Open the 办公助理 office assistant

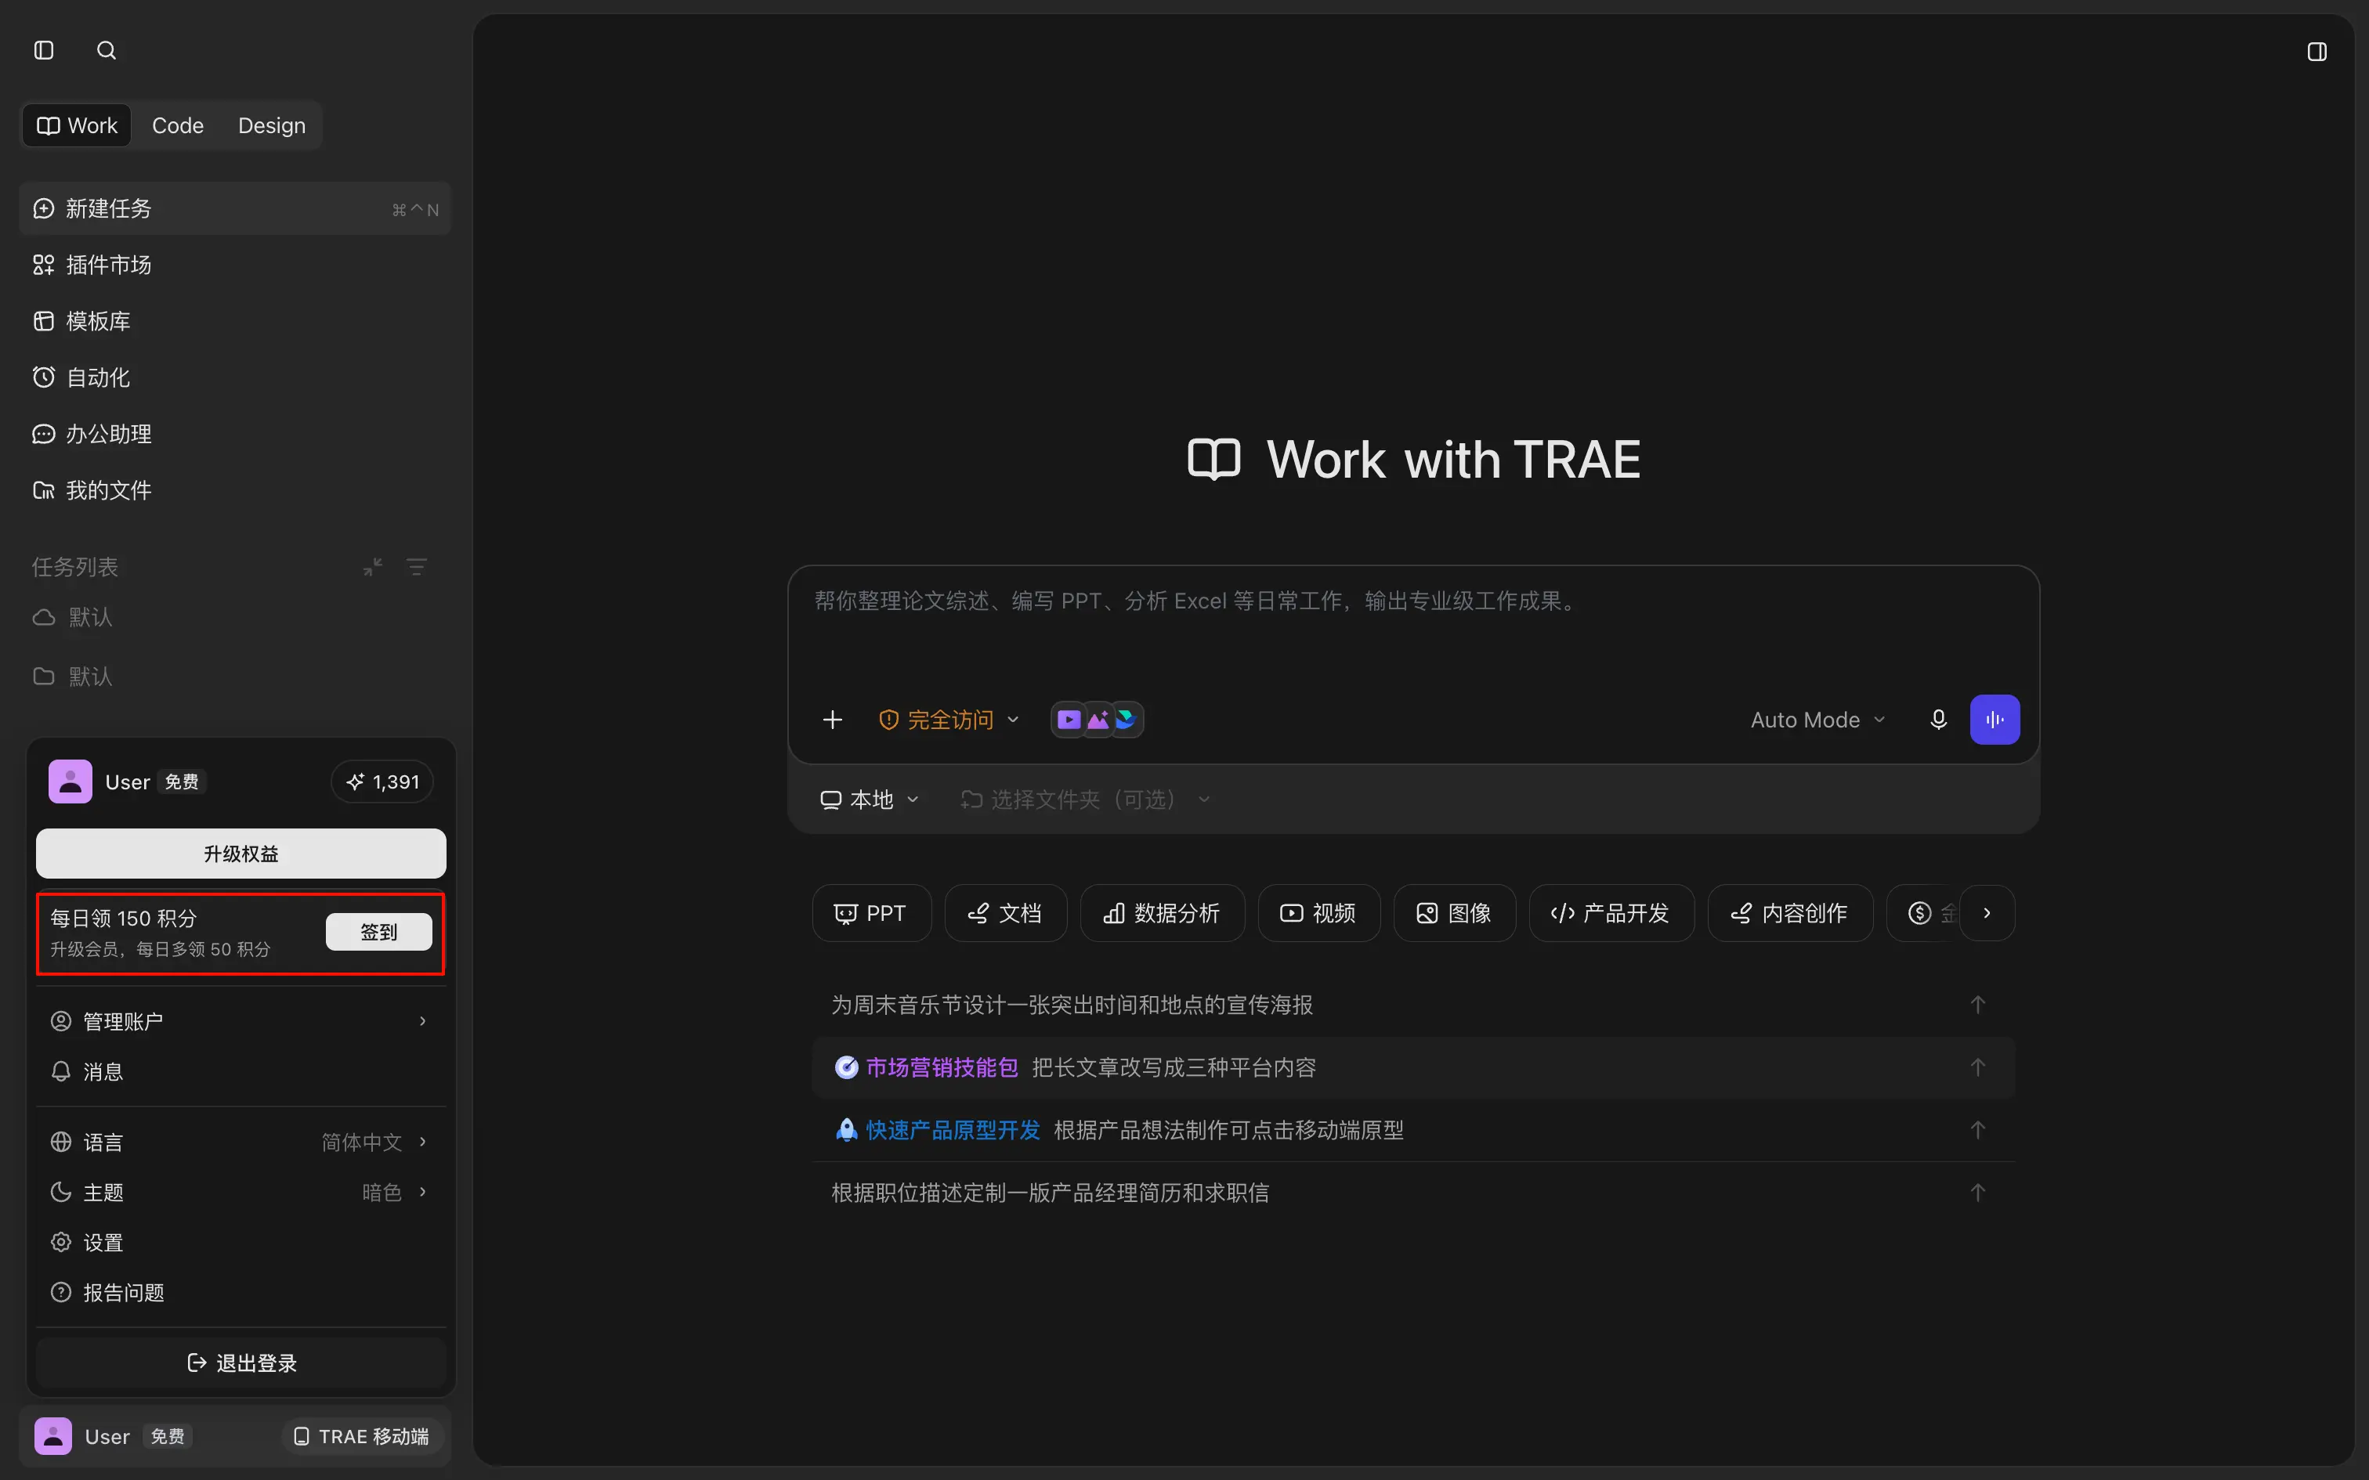[x=235, y=434]
